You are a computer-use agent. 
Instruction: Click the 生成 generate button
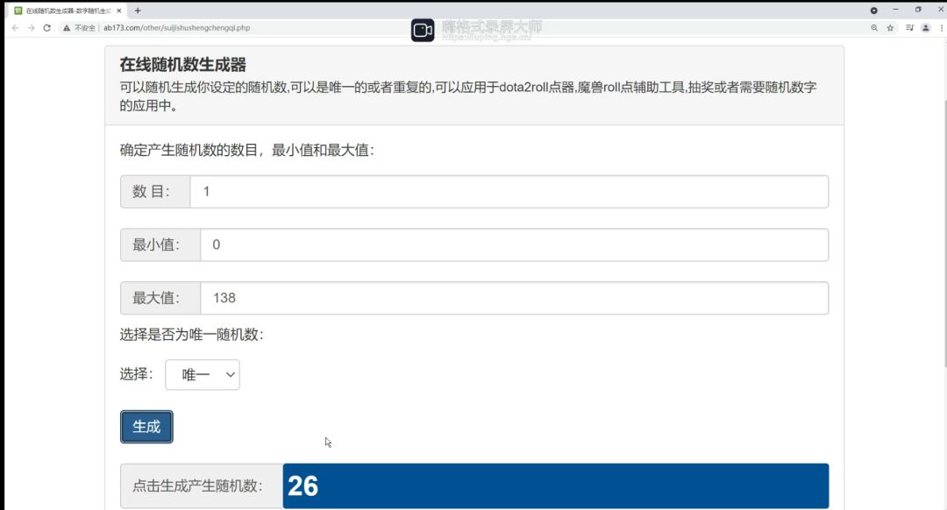click(x=146, y=427)
